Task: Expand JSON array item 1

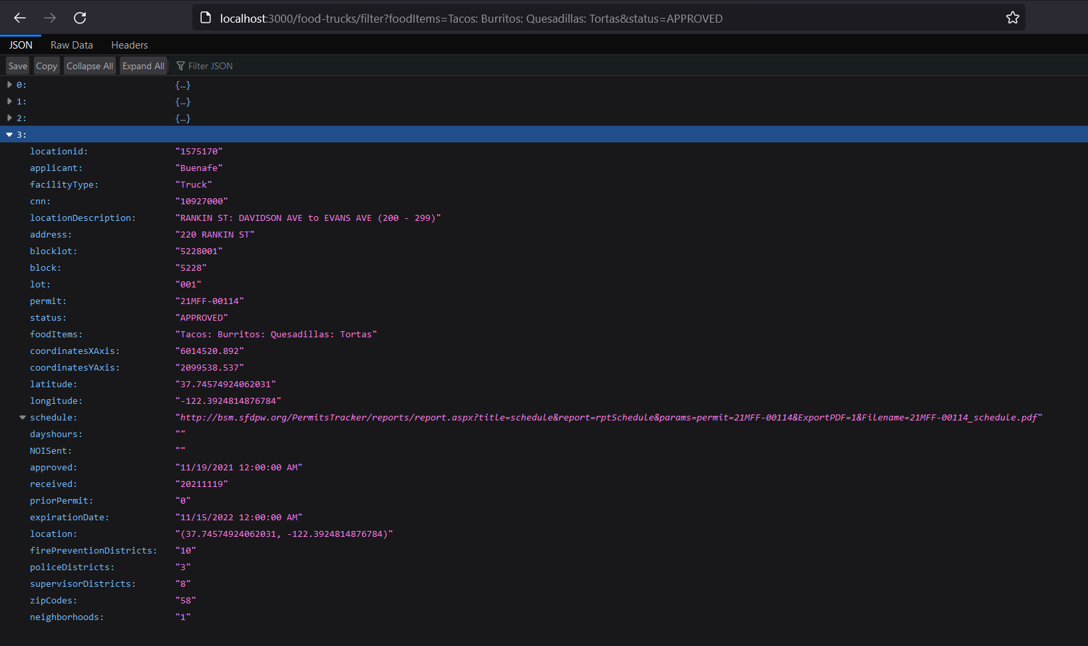Action: [9, 101]
